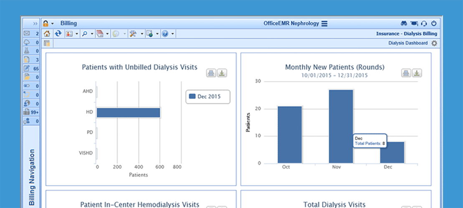Print the Monthly New Patients chart
The width and height of the screenshot is (463, 208).
tap(406, 73)
